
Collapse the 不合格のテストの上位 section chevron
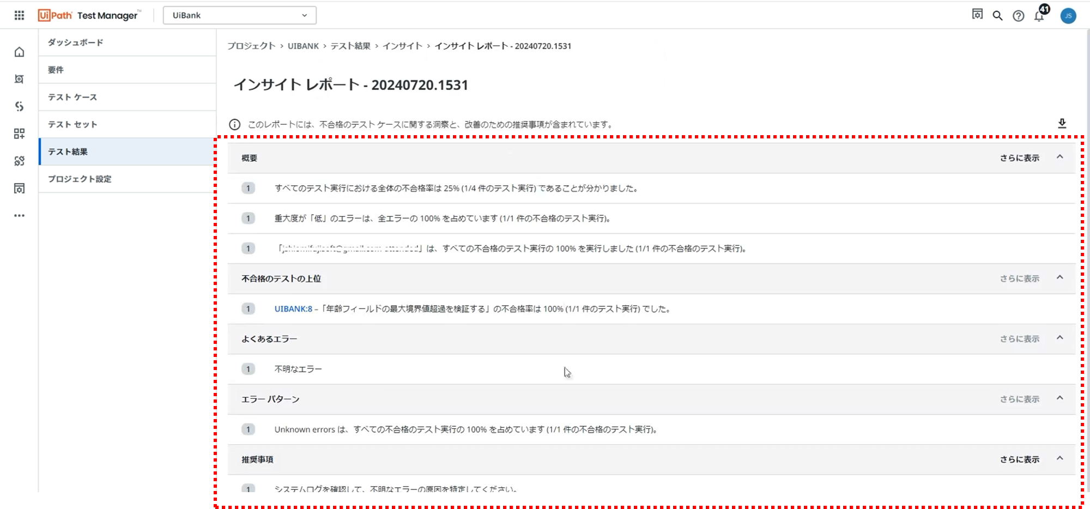1059,277
